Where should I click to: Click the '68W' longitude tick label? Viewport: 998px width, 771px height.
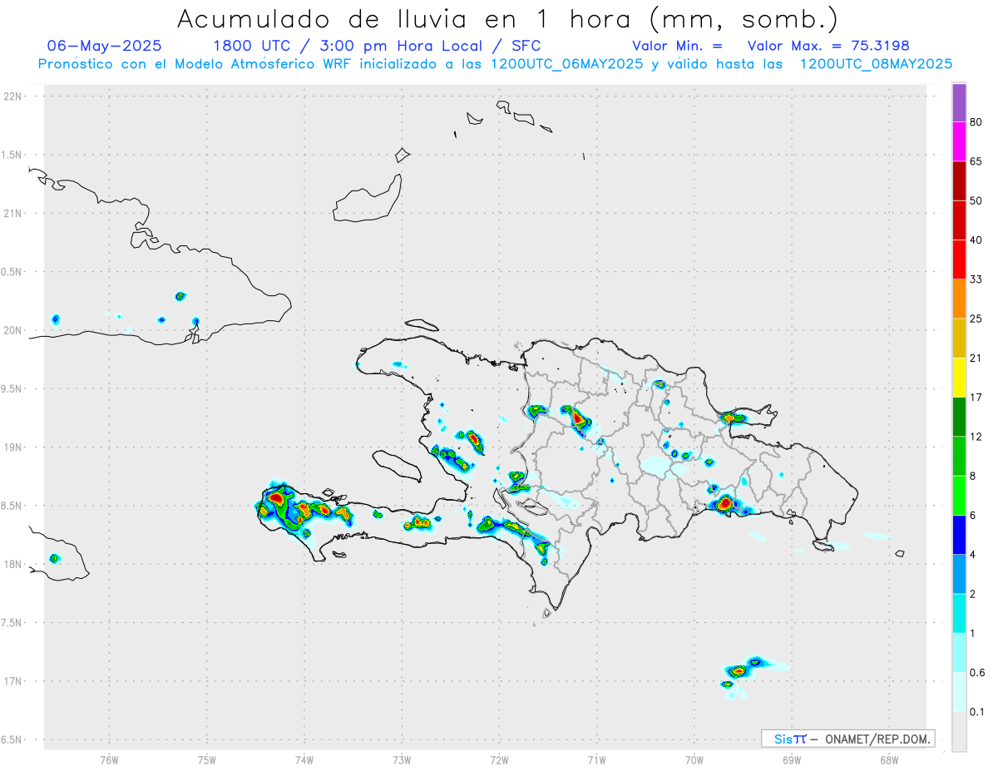click(889, 760)
